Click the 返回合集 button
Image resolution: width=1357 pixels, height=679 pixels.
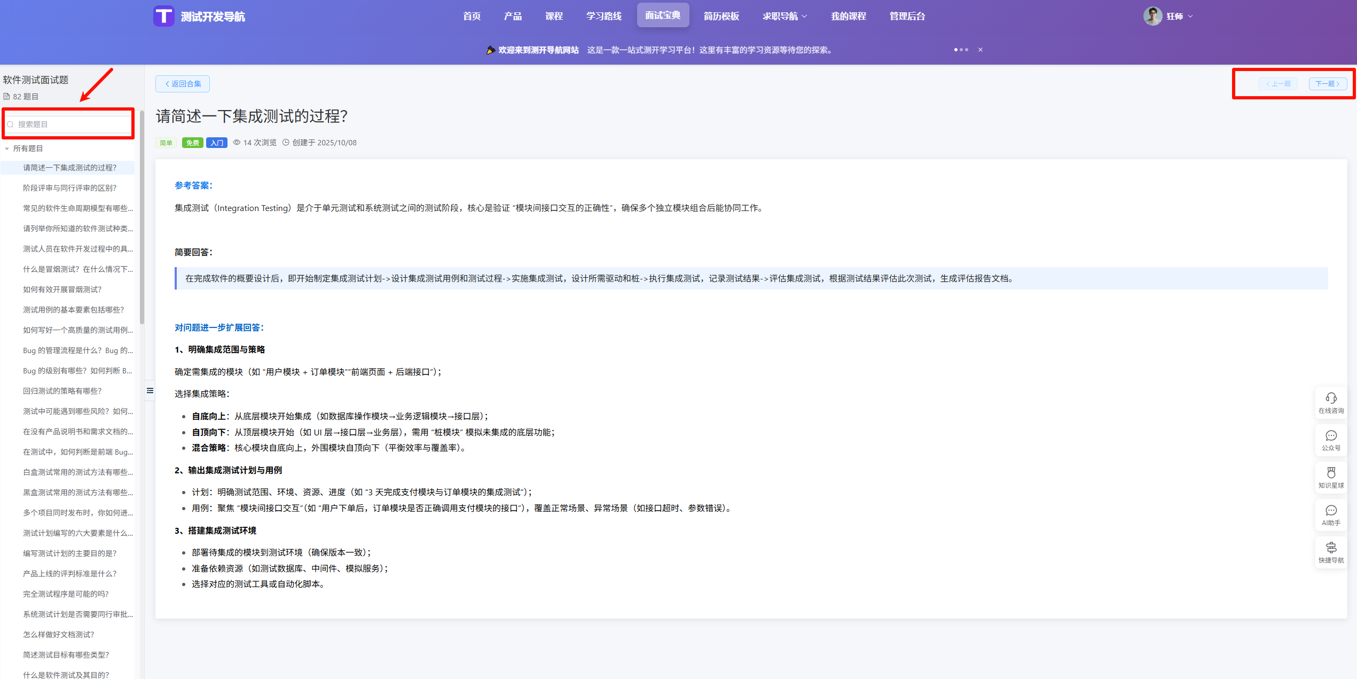(x=183, y=84)
